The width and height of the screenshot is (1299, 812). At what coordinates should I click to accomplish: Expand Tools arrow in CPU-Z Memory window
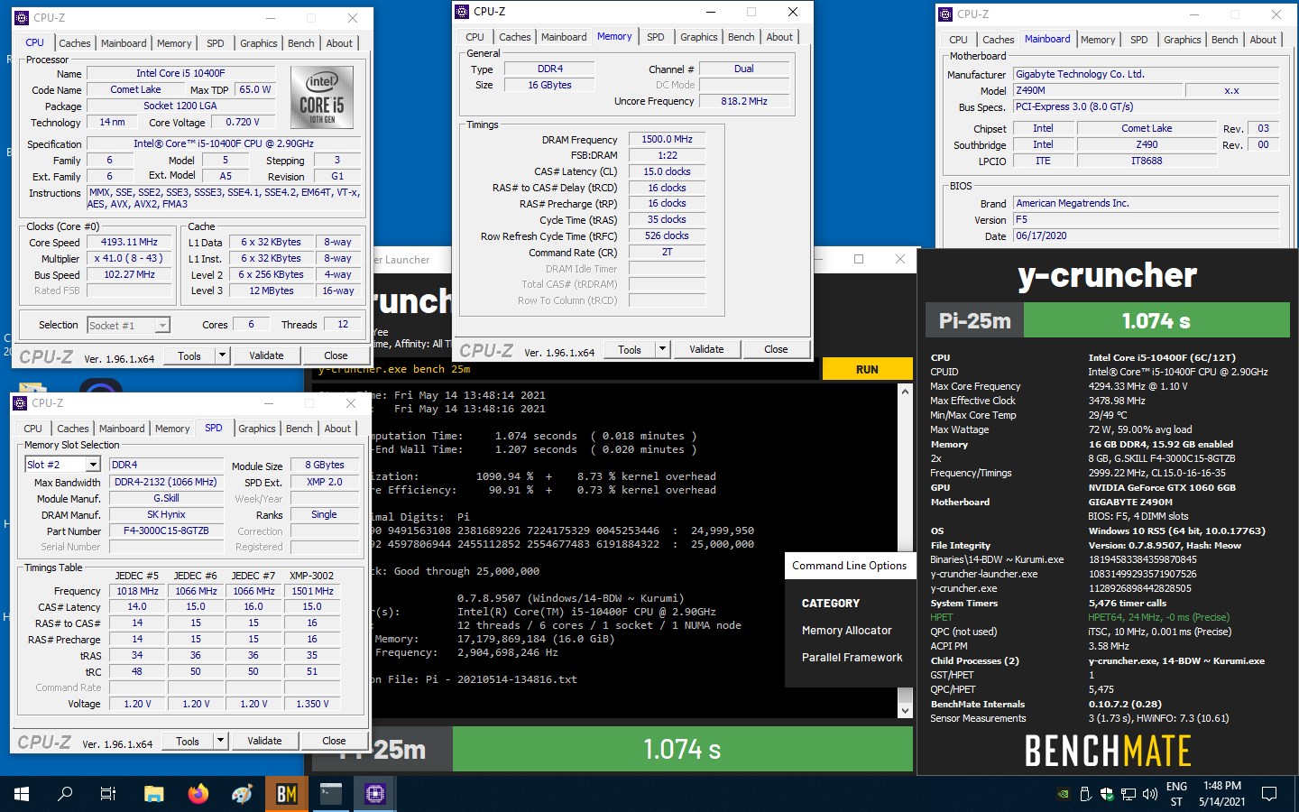662,349
